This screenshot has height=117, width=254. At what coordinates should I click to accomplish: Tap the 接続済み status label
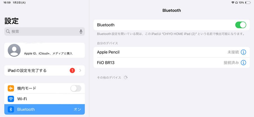click(231, 63)
